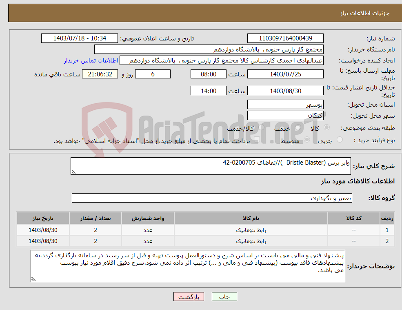Click the quantity 2 in row 2
The height and width of the screenshot is (310, 402).
pyautogui.click(x=96, y=241)
